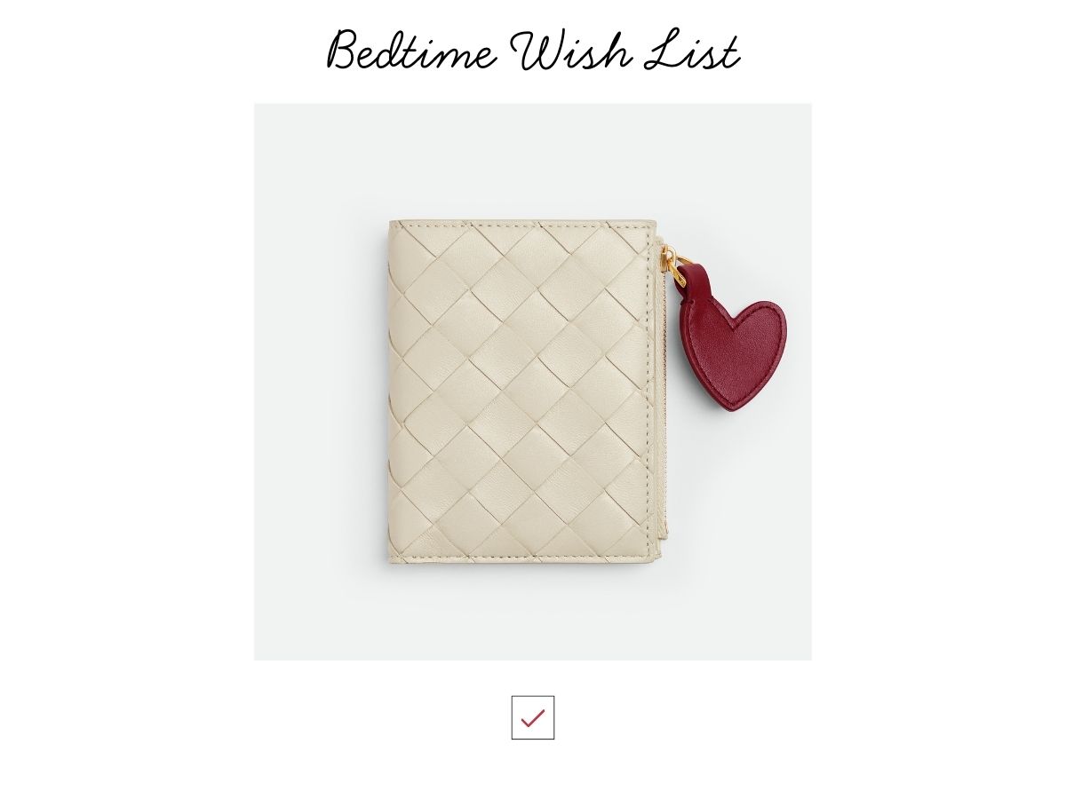The height and width of the screenshot is (799, 1066).
Task: Click the wallet's side zipper strip
Action: pos(664,391)
